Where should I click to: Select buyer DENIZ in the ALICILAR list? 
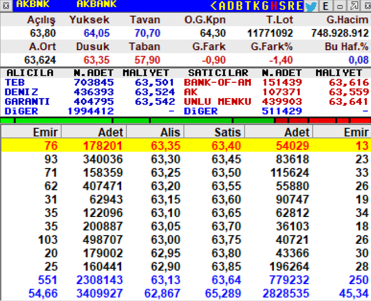point(21,92)
